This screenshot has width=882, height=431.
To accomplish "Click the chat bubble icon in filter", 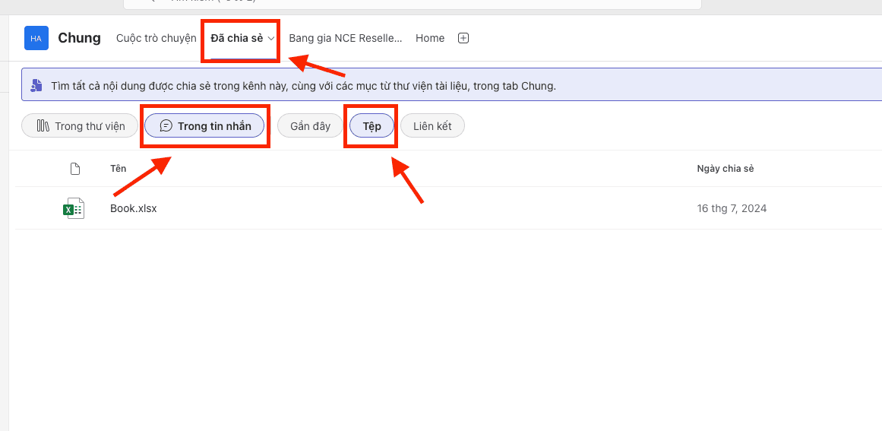I will [x=166, y=126].
